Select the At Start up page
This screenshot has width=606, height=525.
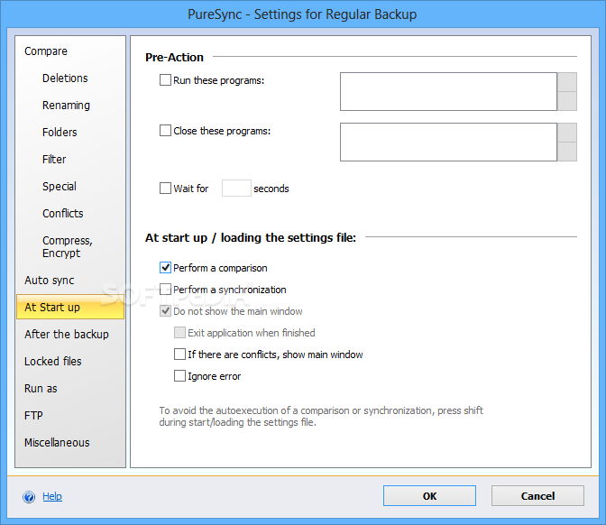70,307
